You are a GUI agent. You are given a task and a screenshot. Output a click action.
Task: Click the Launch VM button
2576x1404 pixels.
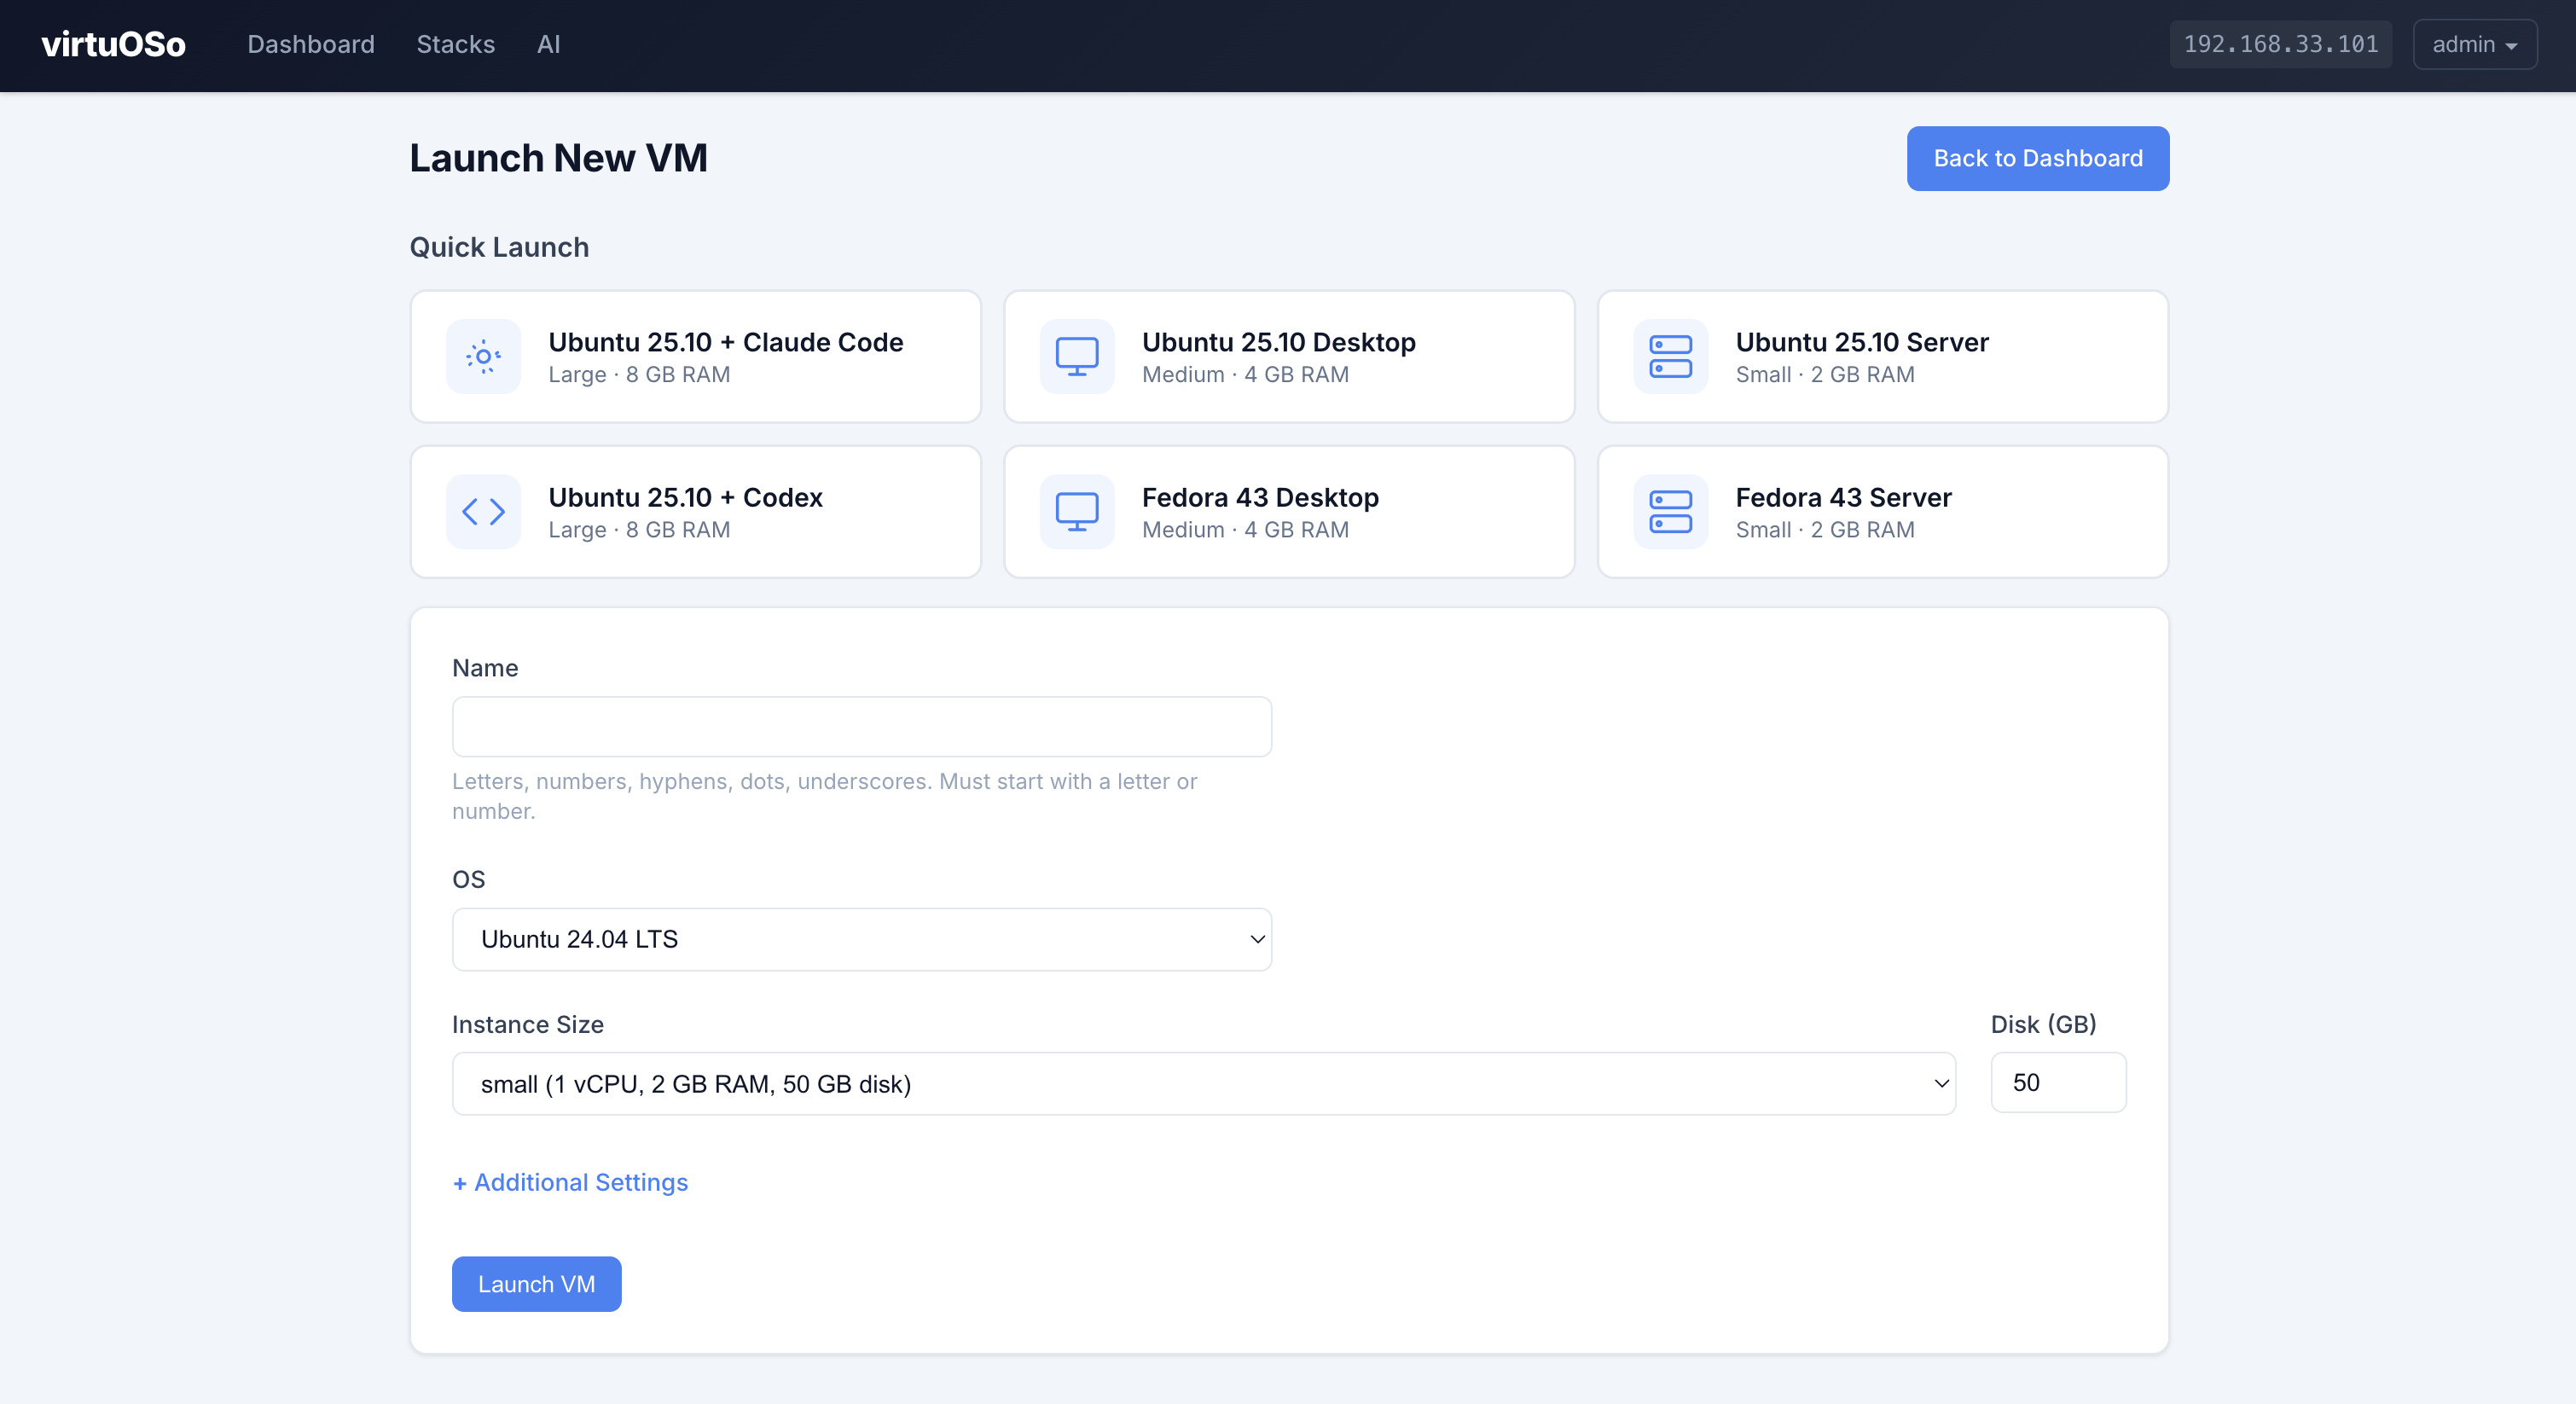[536, 1284]
